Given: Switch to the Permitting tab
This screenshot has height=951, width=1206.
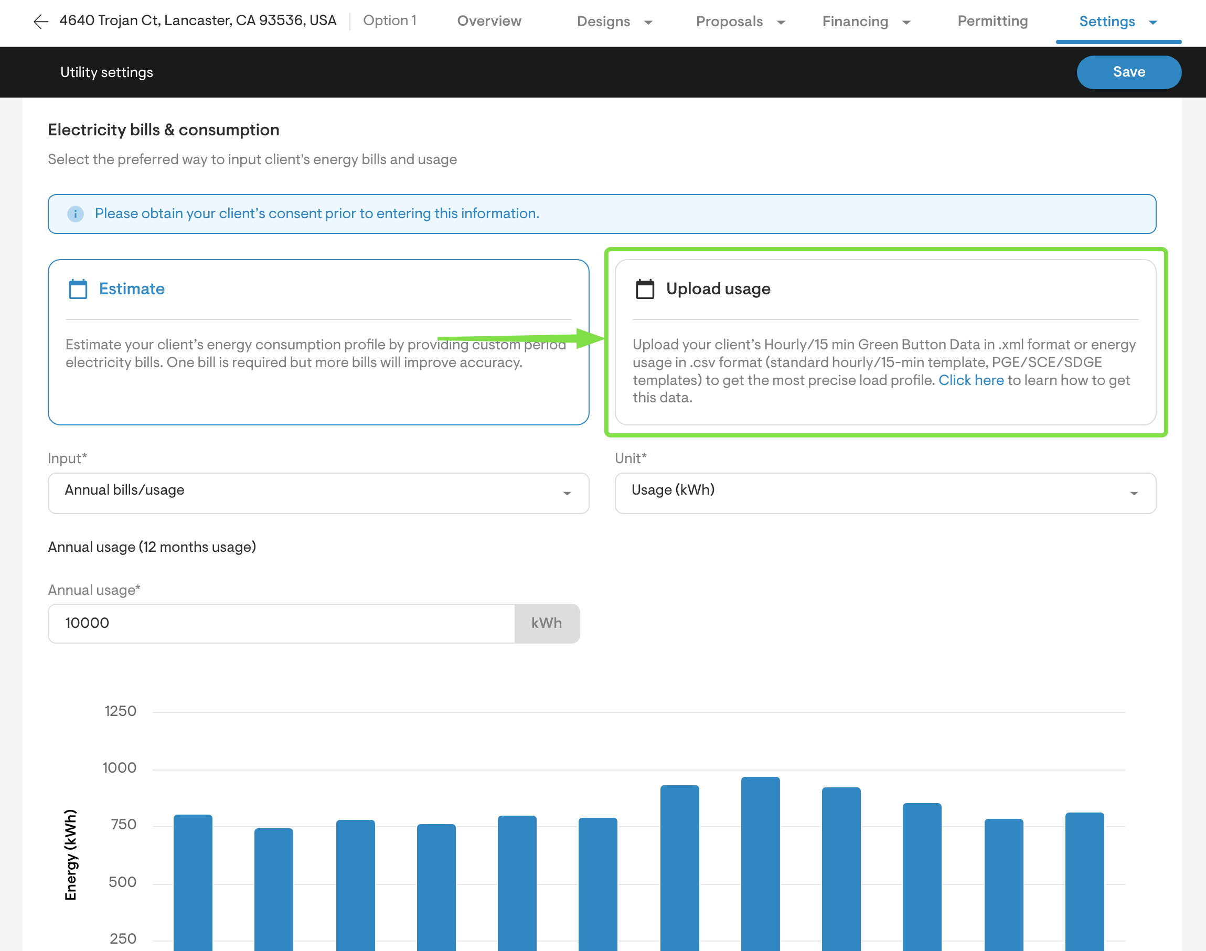Looking at the screenshot, I should tap(992, 21).
